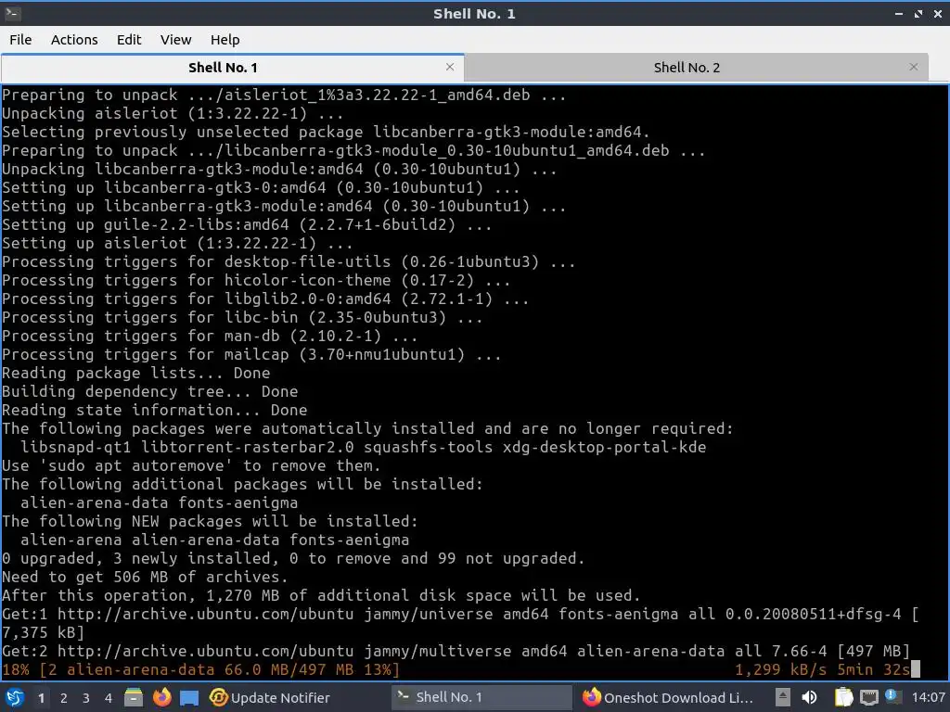This screenshot has height=712, width=950.
Task: Open the Edit menu
Action: click(x=128, y=39)
